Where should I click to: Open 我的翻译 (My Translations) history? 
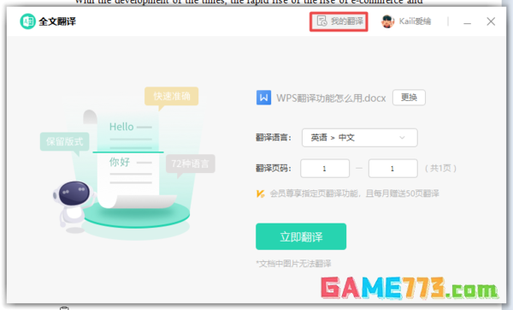tap(339, 21)
